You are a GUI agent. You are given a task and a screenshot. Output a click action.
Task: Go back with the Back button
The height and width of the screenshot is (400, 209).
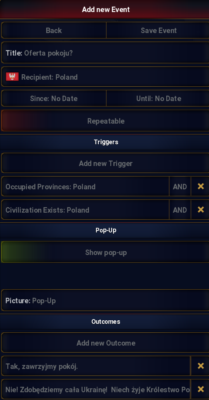click(x=54, y=30)
